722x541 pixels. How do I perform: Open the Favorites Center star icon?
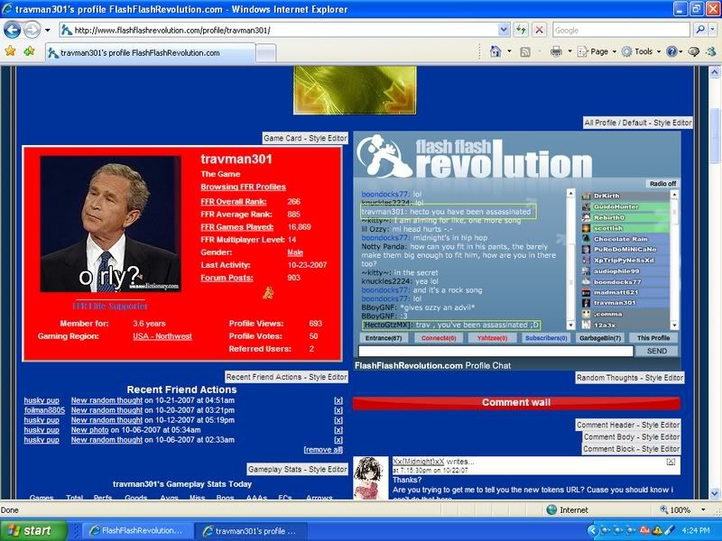[10, 51]
